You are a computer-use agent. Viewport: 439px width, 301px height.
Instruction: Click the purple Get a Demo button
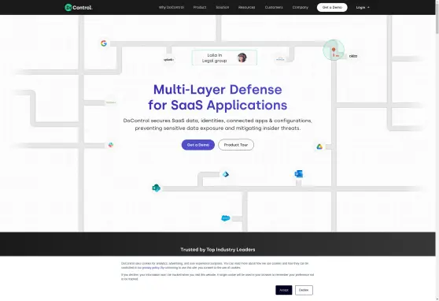(x=198, y=145)
